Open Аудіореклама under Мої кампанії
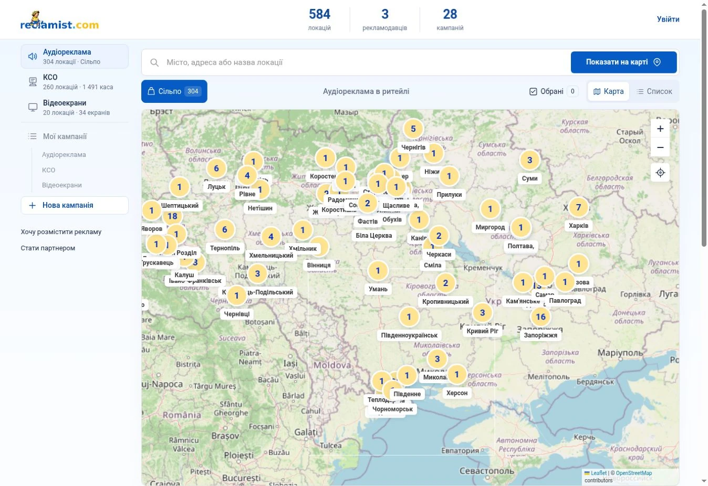The image size is (708, 486). [x=64, y=155]
